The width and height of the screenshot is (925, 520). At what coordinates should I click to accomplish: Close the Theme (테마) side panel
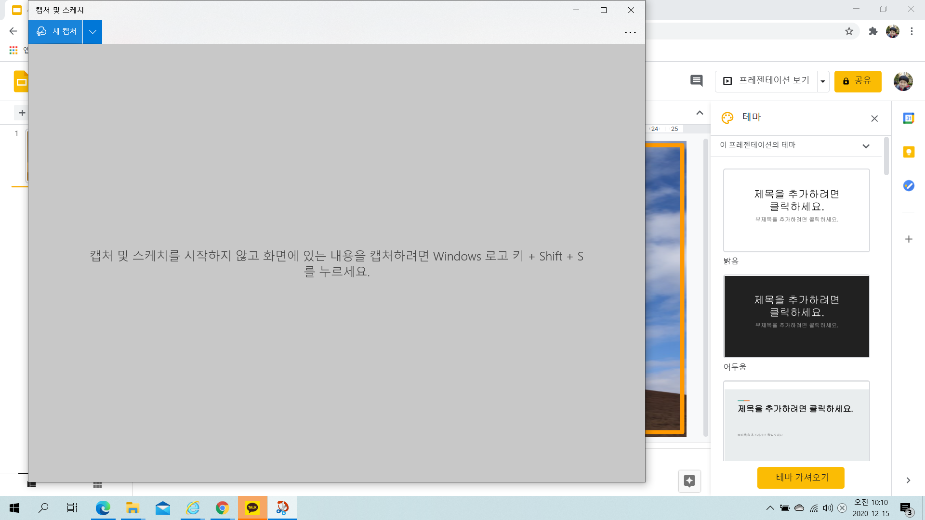(x=874, y=118)
